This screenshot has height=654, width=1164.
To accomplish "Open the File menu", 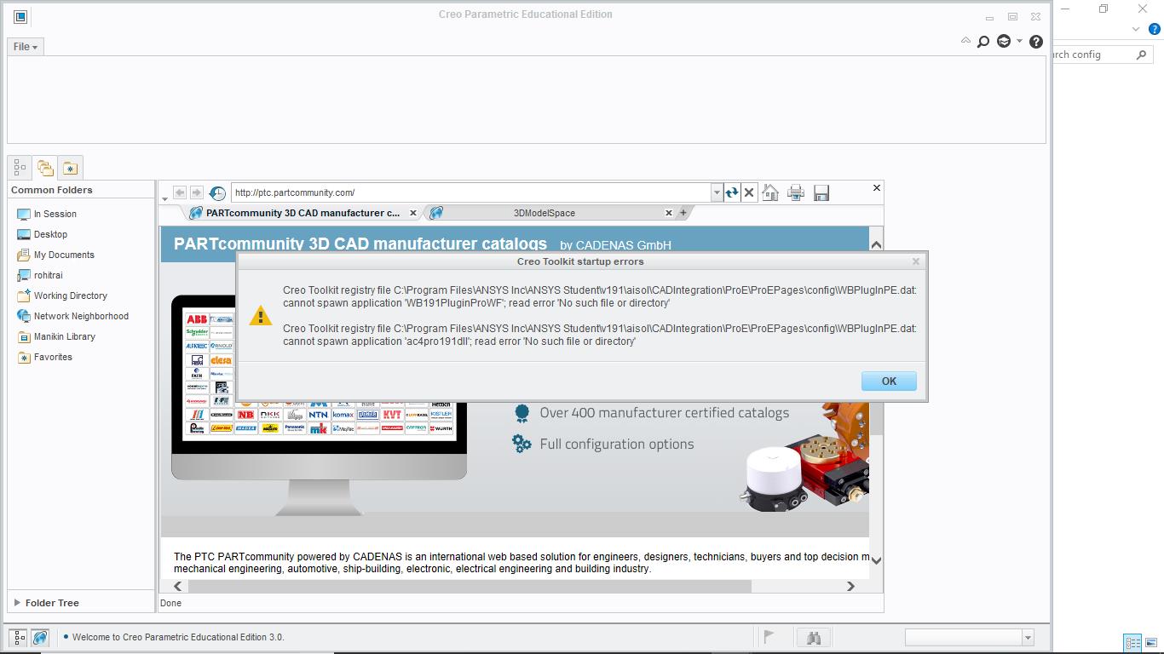I will pos(25,46).
